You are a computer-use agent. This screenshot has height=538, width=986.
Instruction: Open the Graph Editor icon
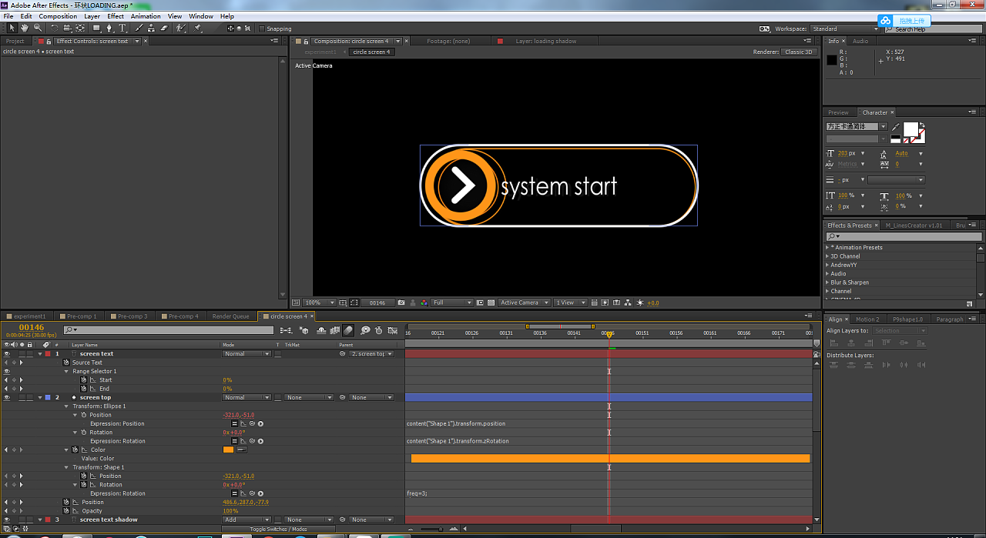coord(392,329)
